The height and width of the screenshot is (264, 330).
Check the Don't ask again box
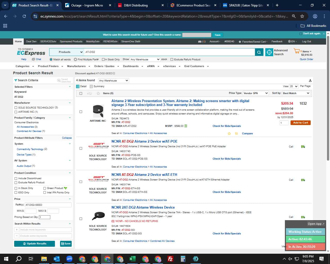click(x=301, y=34)
